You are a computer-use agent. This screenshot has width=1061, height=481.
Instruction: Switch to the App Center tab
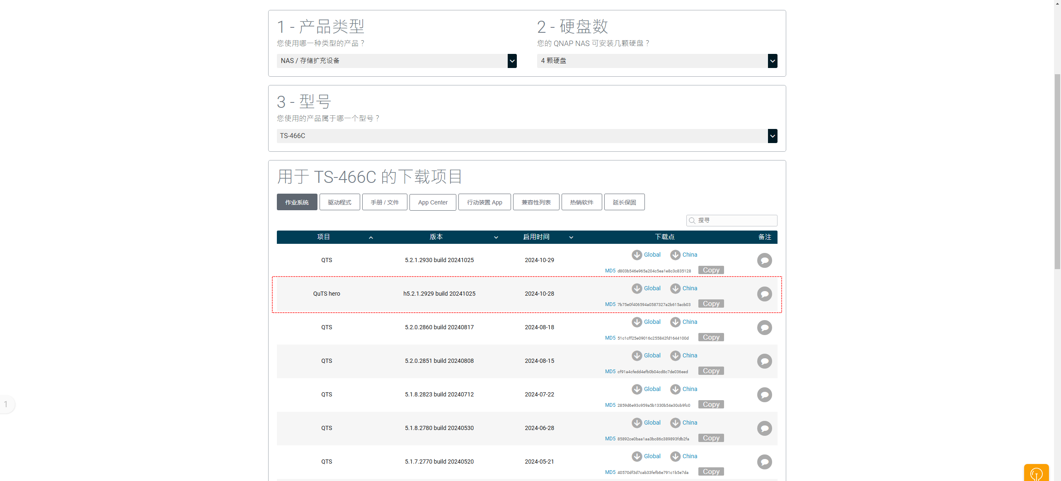433,202
